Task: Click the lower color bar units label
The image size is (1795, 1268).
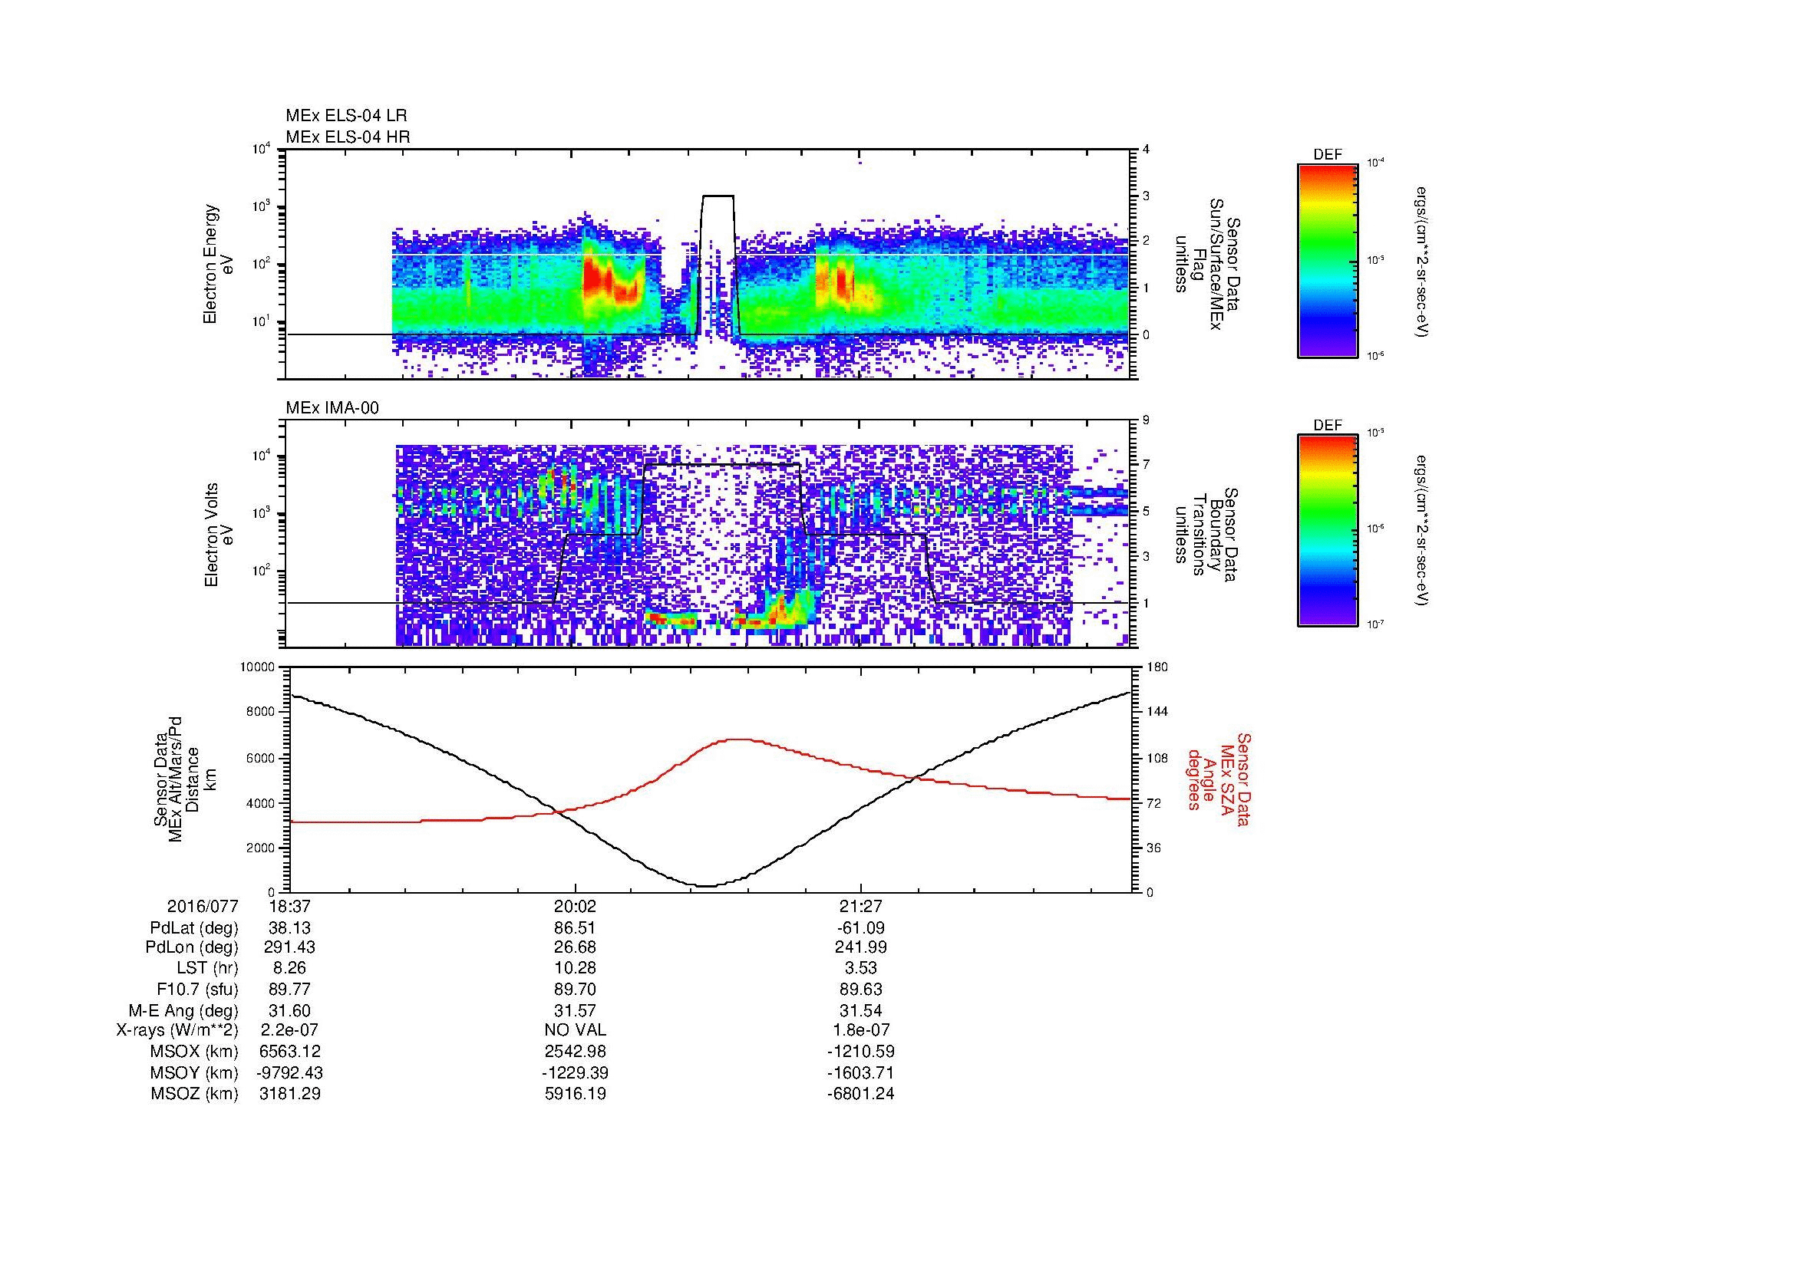Action: [x=1422, y=532]
